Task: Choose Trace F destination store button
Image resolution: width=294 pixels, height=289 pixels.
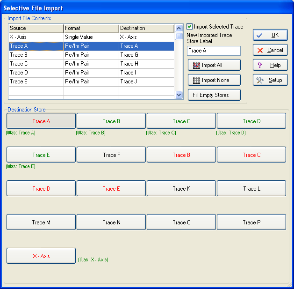Action: coord(111,155)
